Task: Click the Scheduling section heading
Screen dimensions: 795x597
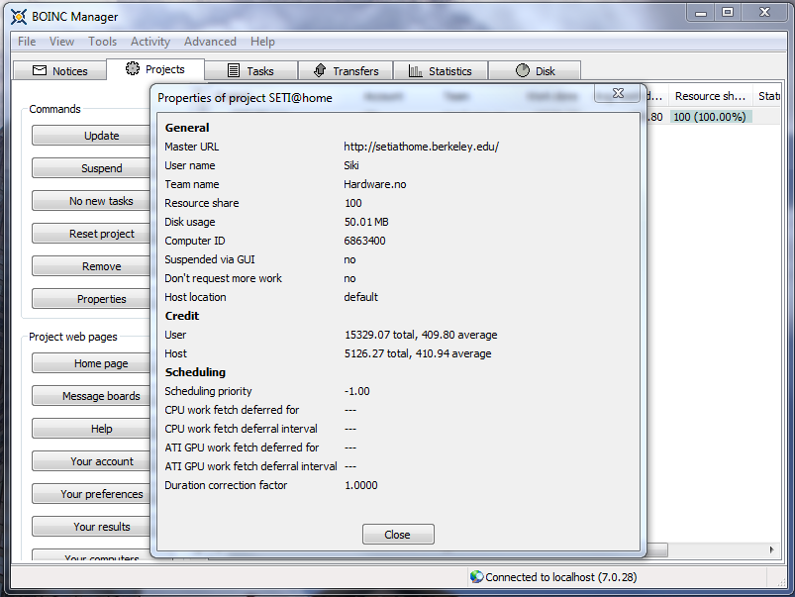Action: [195, 372]
